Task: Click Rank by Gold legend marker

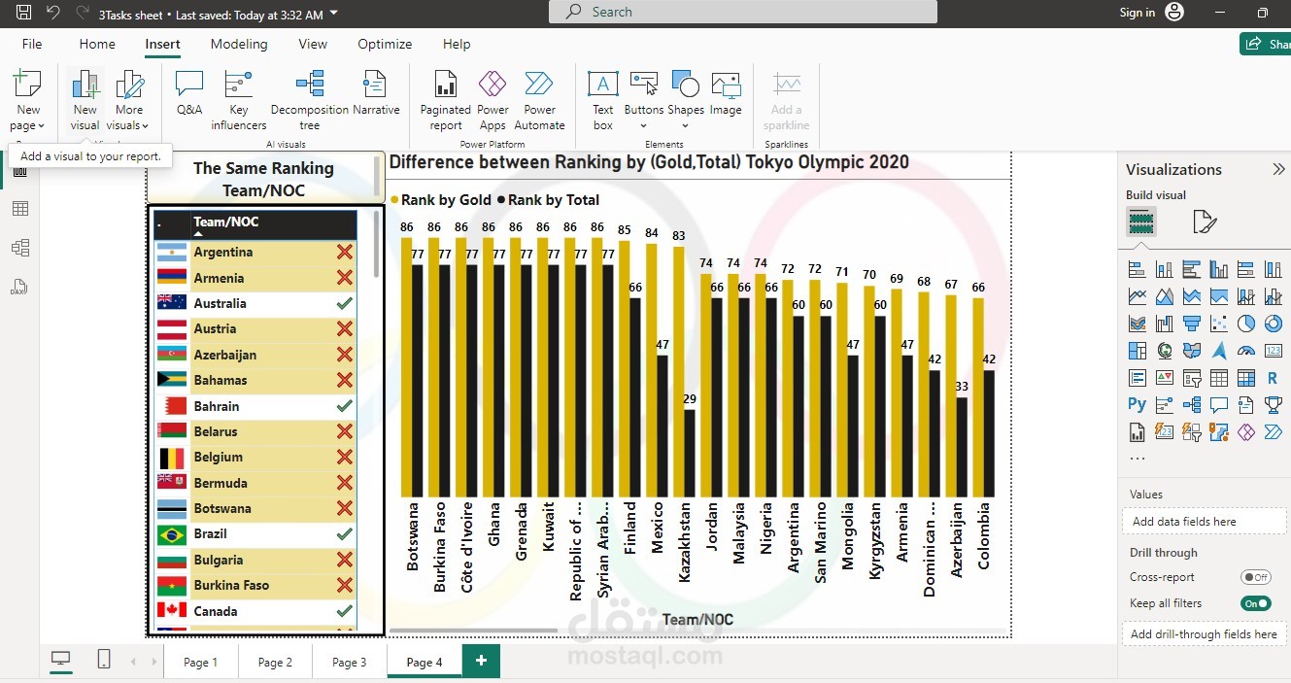Action: click(394, 200)
